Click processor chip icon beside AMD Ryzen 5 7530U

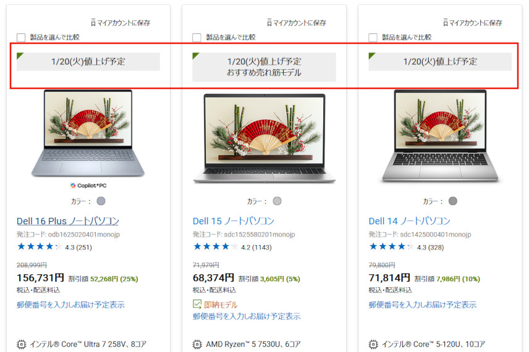coord(197,345)
